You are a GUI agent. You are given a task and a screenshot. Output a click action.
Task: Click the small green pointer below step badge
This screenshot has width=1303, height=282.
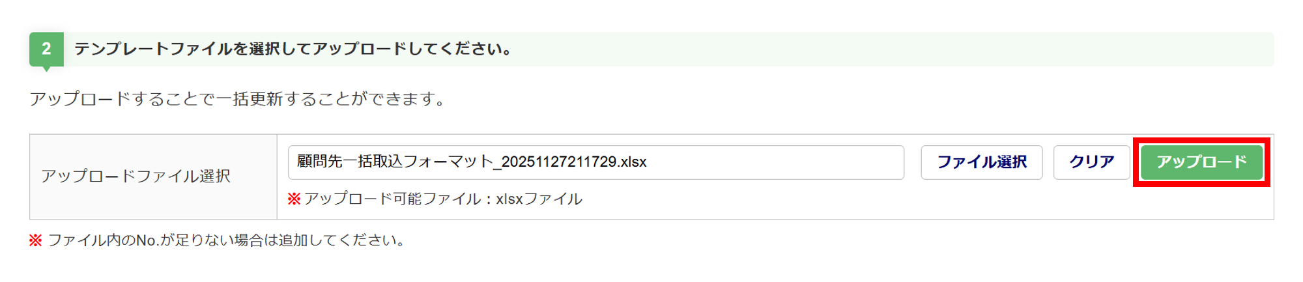click(46, 68)
